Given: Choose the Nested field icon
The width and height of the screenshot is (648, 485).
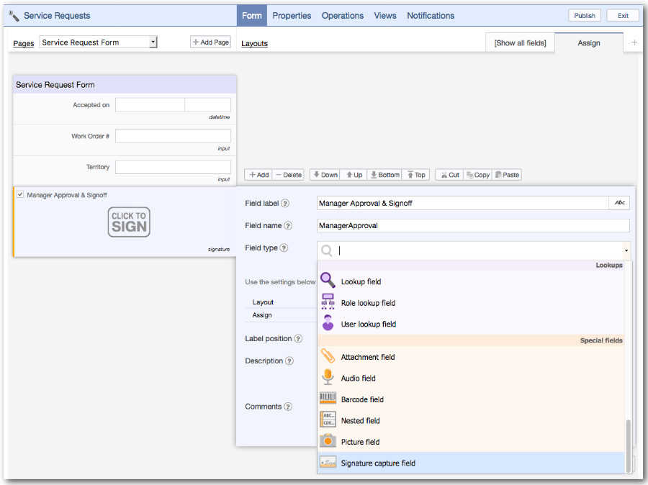Looking at the screenshot, I should 328,420.
